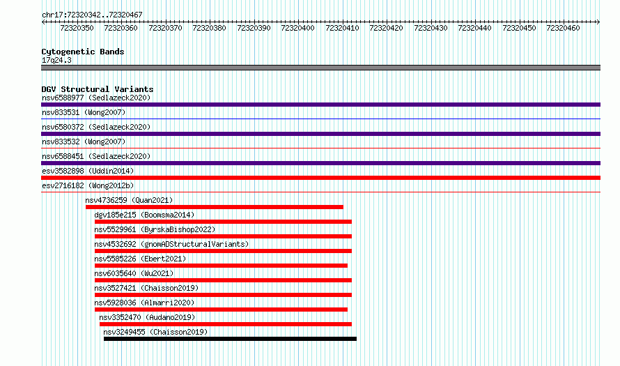620x366 pixels.
Task: Click ruler position 72320380
Action: [209, 28]
